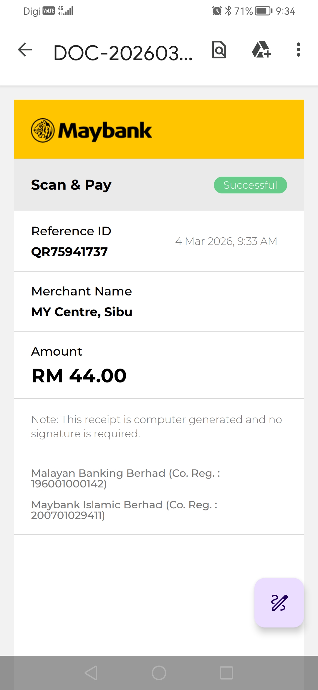Tap the back arrow in header
Screen dimensions: 318x690
pos(25,50)
